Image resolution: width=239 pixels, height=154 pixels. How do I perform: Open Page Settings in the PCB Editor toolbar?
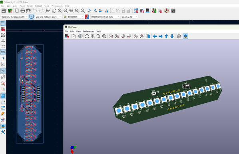click(x=17, y=11)
